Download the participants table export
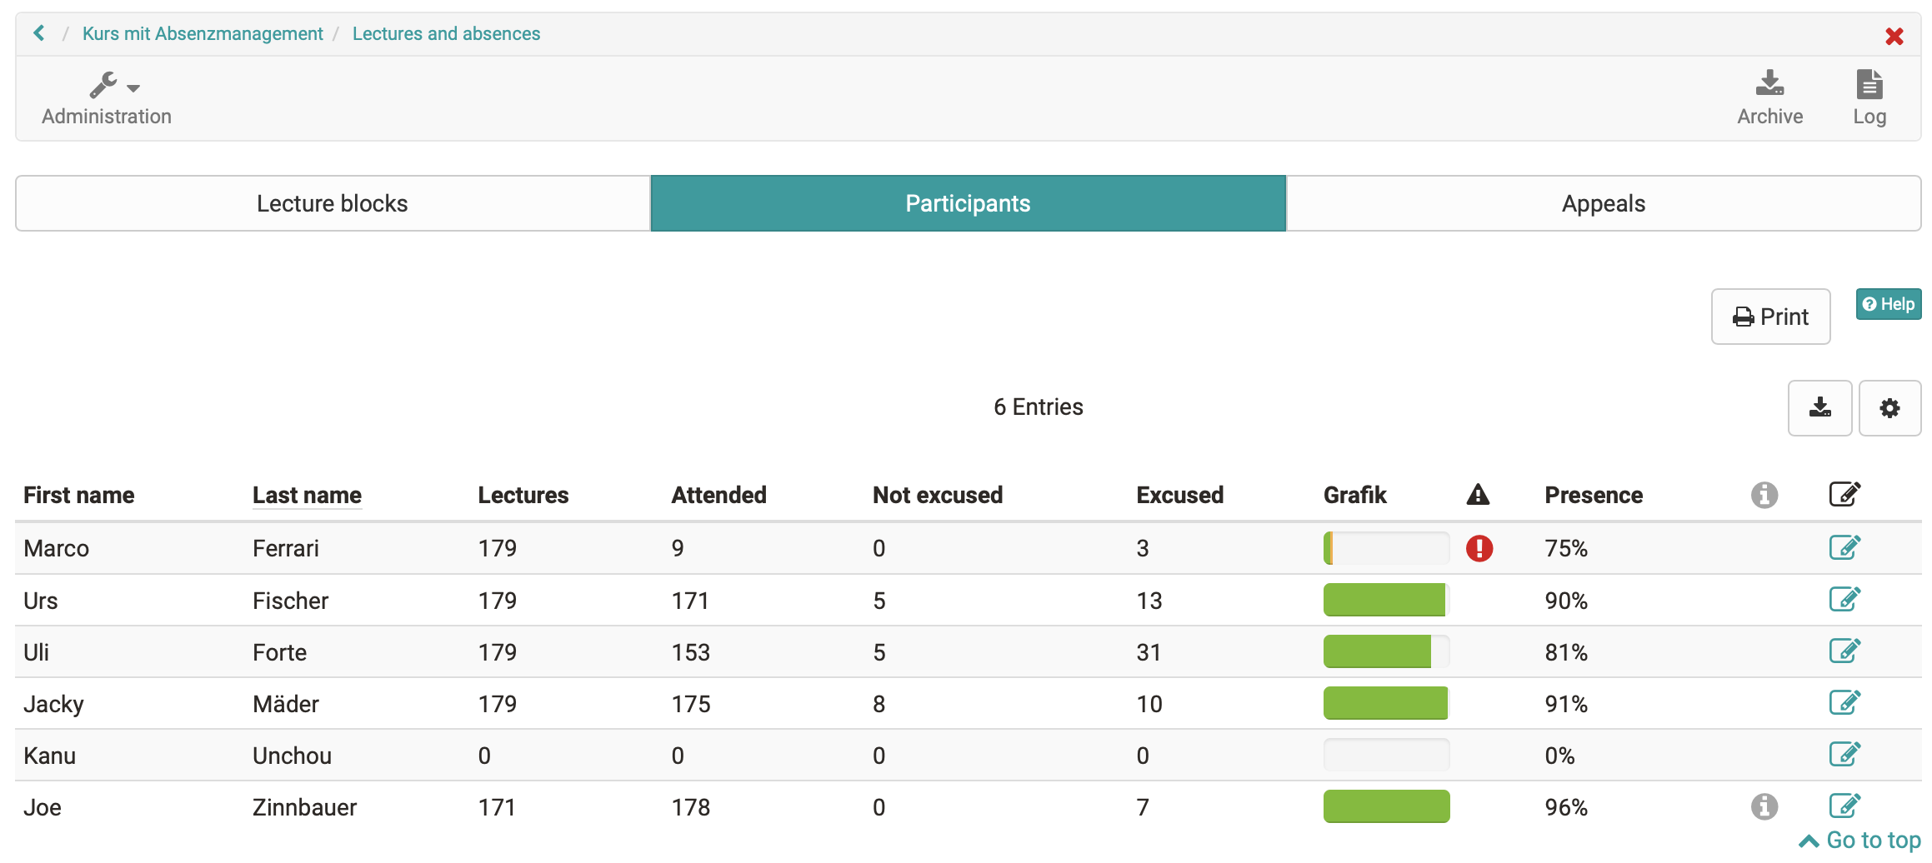Screen dimensions: 1932x863 [x=1819, y=408]
